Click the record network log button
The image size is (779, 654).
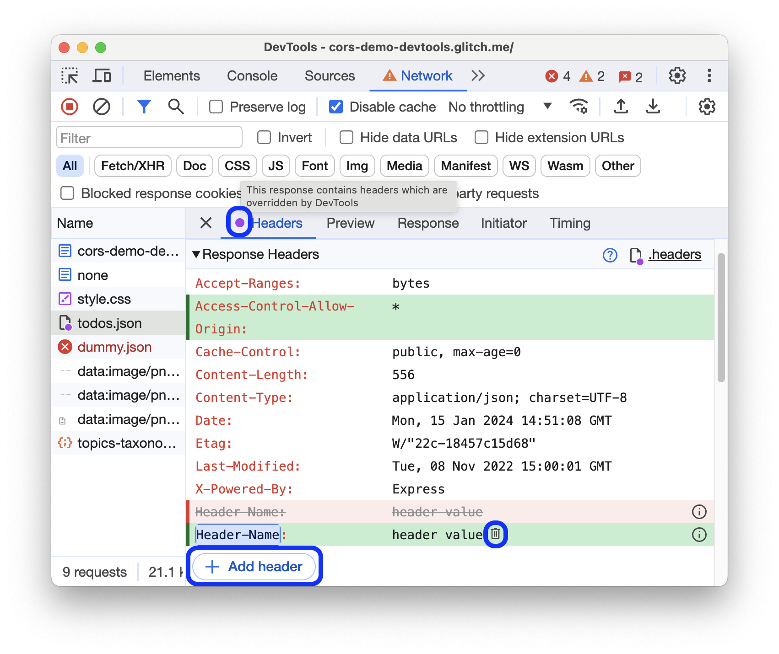pyautogui.click(x=69, y=107)
